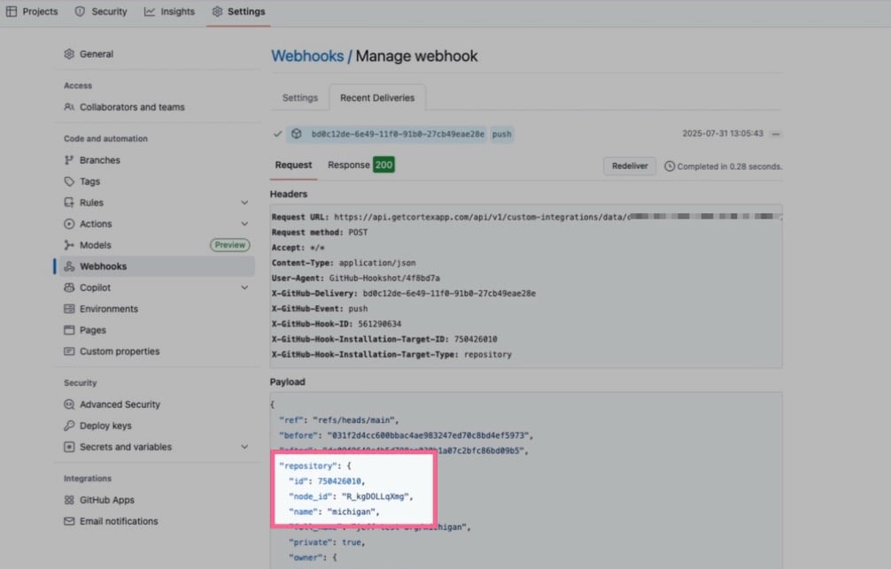This screenshot has width=891, height=569.
Task: Expand the Rules section chevron
Action: click(244, 203)
